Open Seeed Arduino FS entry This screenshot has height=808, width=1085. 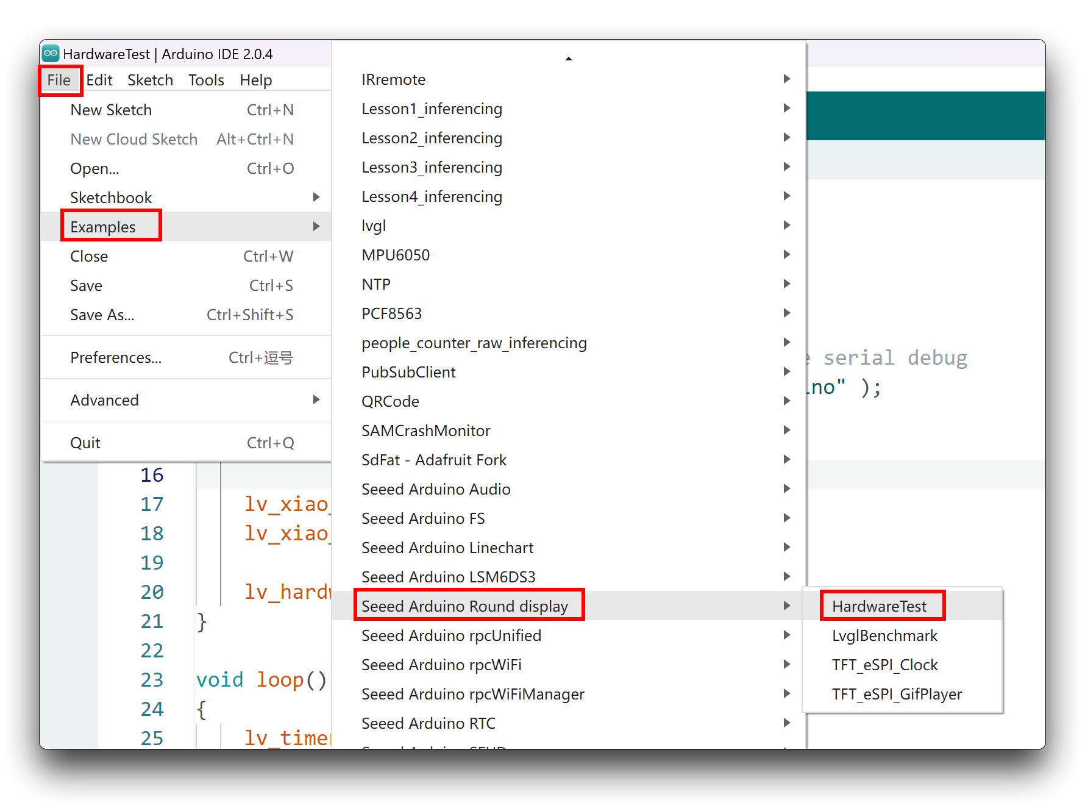coord(569,518)
